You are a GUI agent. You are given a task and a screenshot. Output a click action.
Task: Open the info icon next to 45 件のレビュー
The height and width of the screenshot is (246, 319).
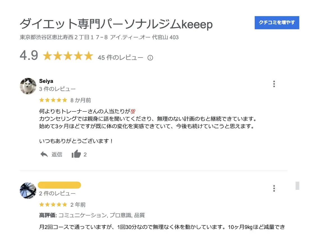click(x=150, y=58)
